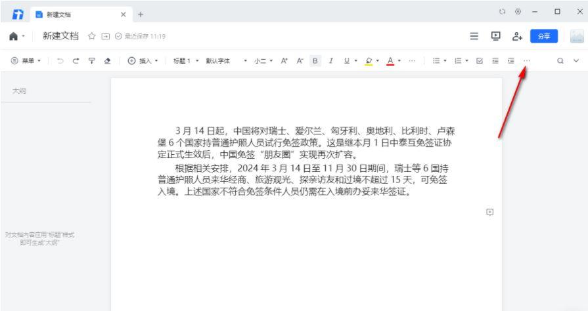The image size is (588, 311).
Task: Click the search magnifier in toolbar
Action: point(560,61)
